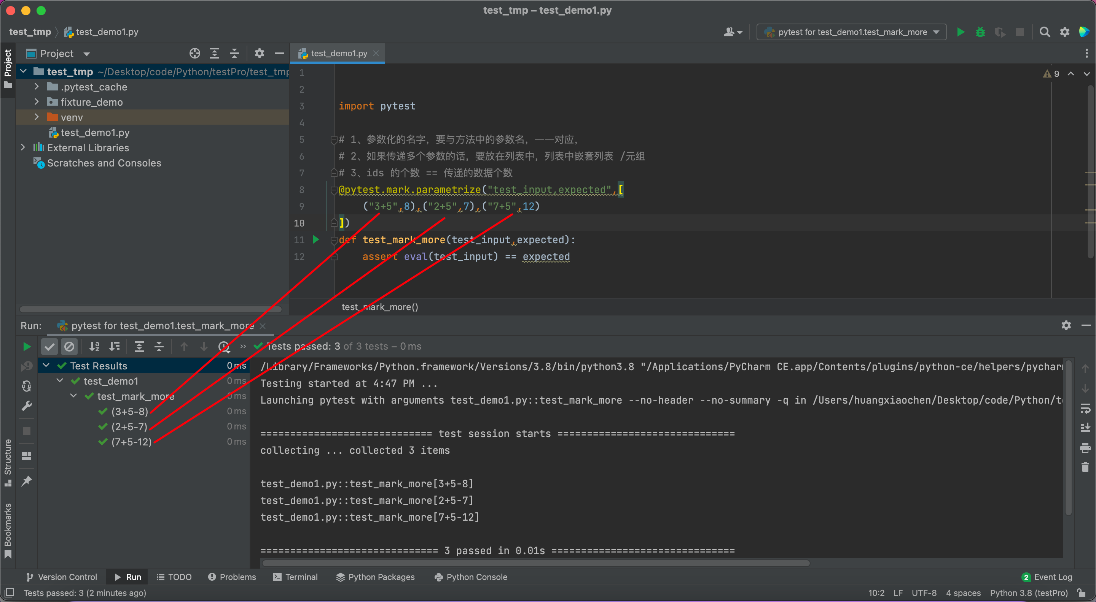Open the user account icon in the toolbar

tap(733, 32)
